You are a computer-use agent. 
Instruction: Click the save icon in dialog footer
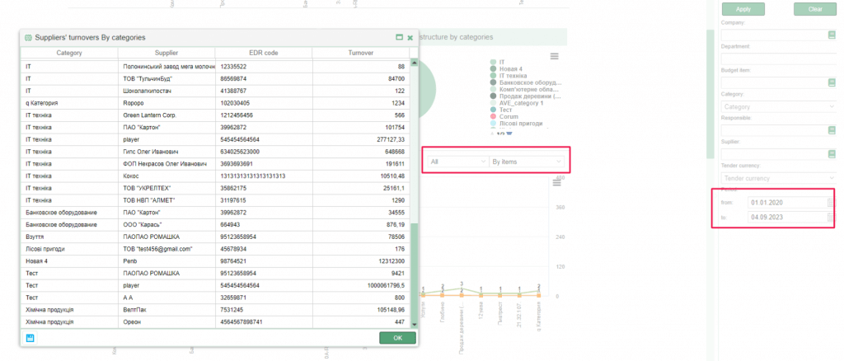pos(30,338)
